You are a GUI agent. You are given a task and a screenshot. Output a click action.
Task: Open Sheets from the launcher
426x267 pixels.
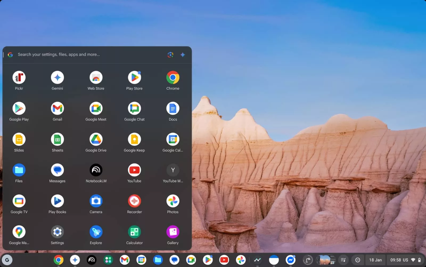coord(57,140)
